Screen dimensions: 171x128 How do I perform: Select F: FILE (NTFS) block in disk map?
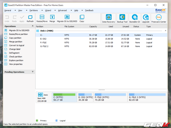tap(110, 97)
